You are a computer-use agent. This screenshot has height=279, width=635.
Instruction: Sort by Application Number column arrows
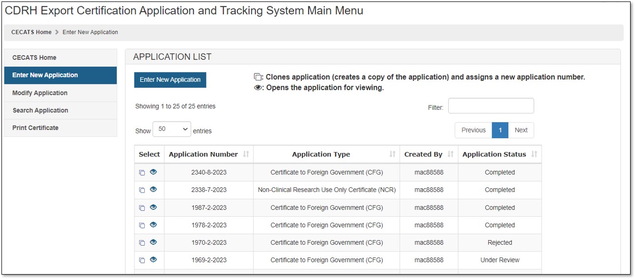pyautogui.click(x=246, y=154)
